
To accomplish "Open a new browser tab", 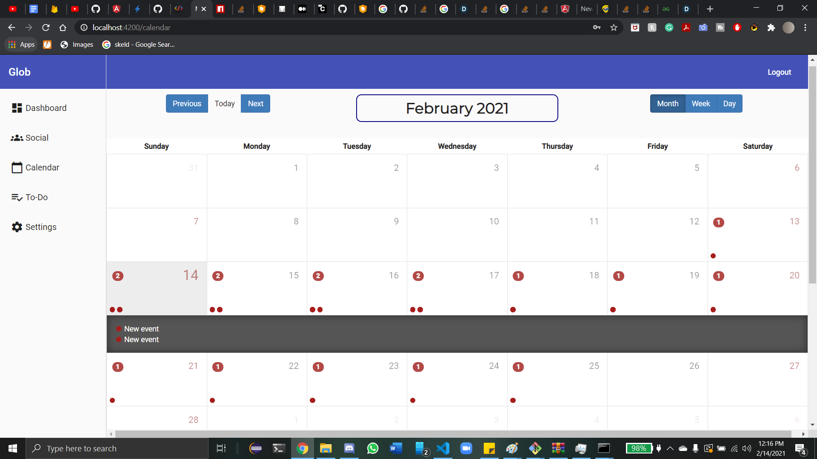I will [710, 9].
